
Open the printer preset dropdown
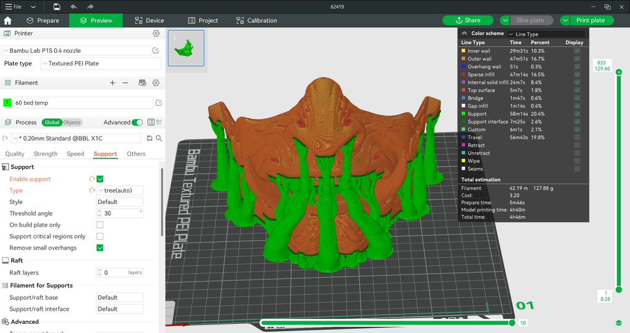tap(76, 50)
